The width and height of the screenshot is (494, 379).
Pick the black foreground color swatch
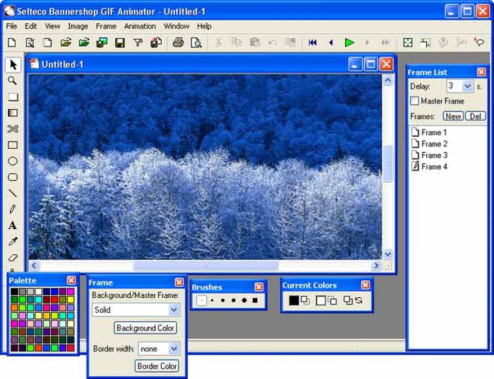tap(293, 300)
